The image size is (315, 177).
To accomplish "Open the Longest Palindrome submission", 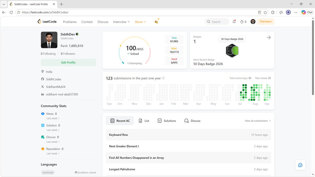I will [x=188, y=169].
